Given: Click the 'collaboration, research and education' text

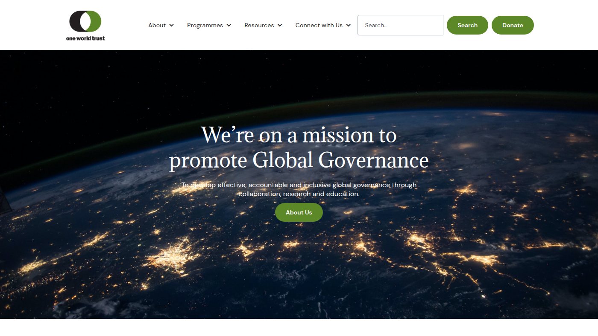Looking at the screenshot, I should click(299, 194).
